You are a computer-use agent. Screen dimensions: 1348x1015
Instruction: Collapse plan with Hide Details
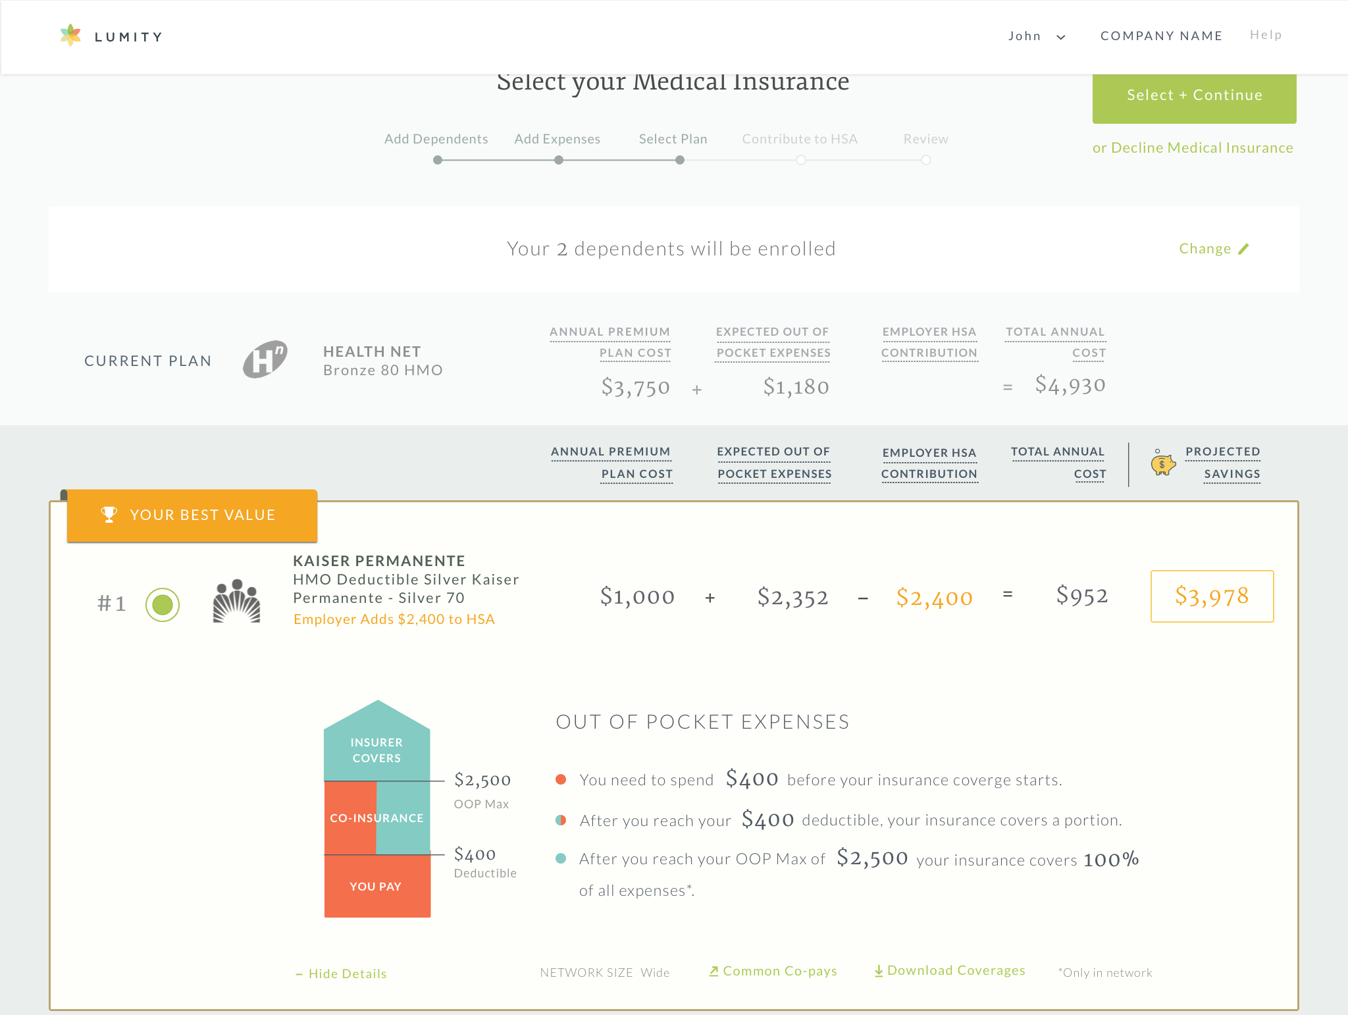341,974
